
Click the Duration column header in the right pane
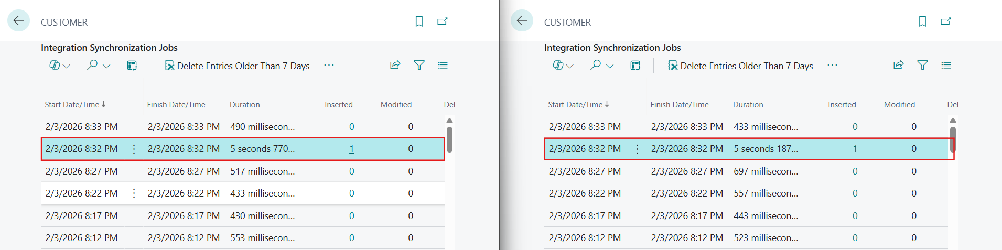(x=748, y=105)
